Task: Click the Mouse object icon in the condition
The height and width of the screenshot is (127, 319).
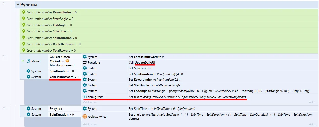Action: point(28,61)
